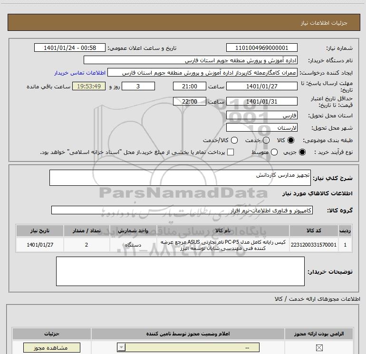The image size is (366, 354).
Task: Click the جزئیات اطلاعات نیاز header title
Action: [324, 23]
